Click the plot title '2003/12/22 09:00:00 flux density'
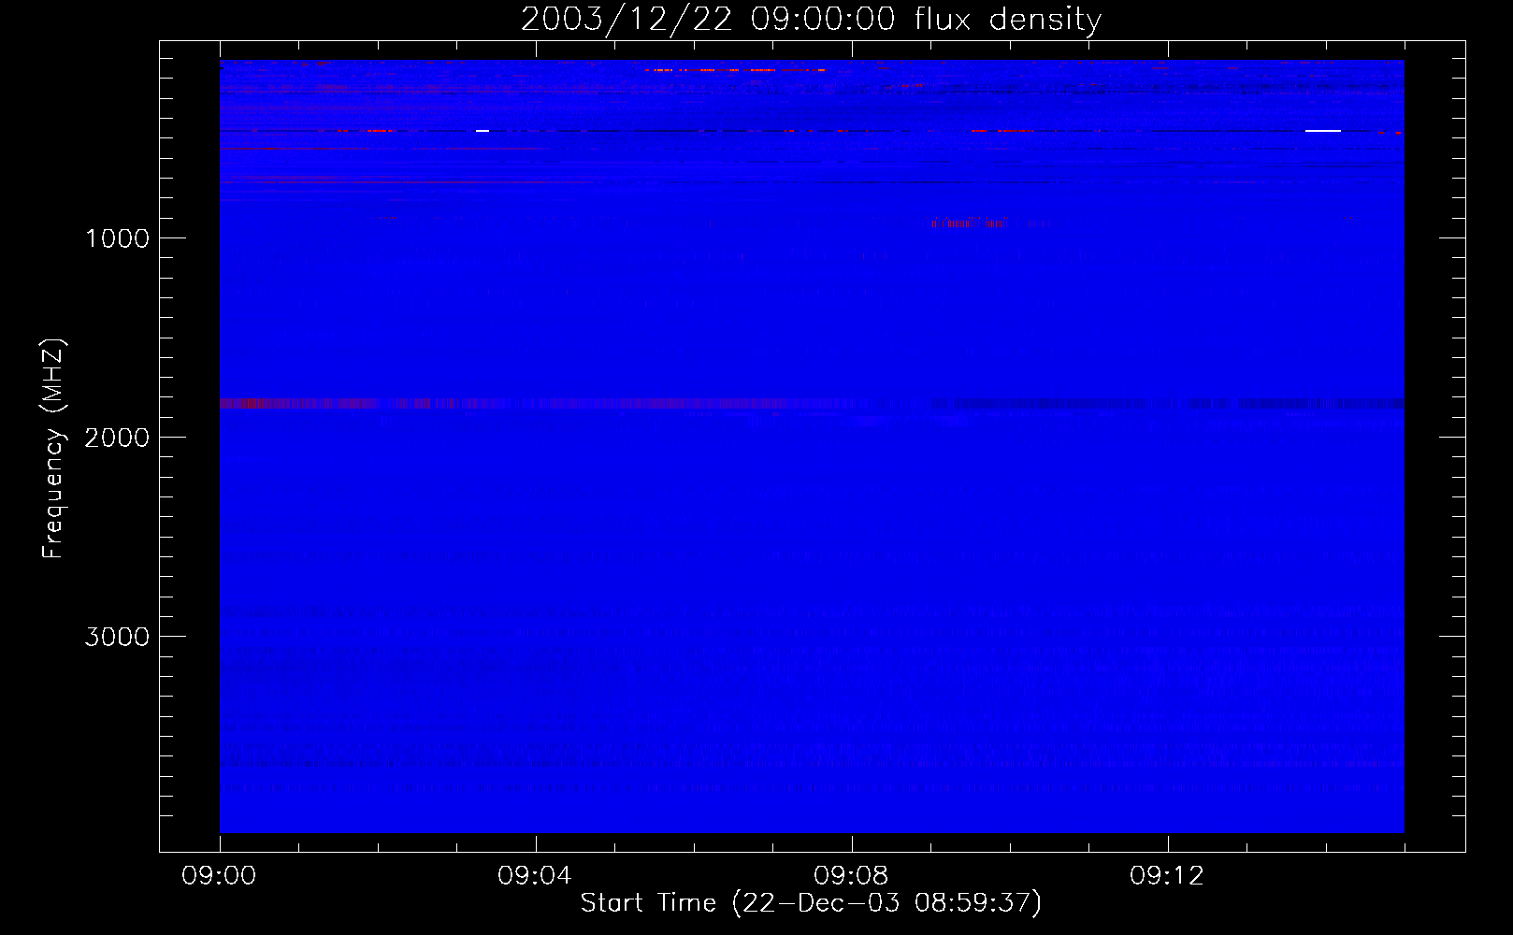The height and width of the screenshot is (935, 1513). coord(811,20)
